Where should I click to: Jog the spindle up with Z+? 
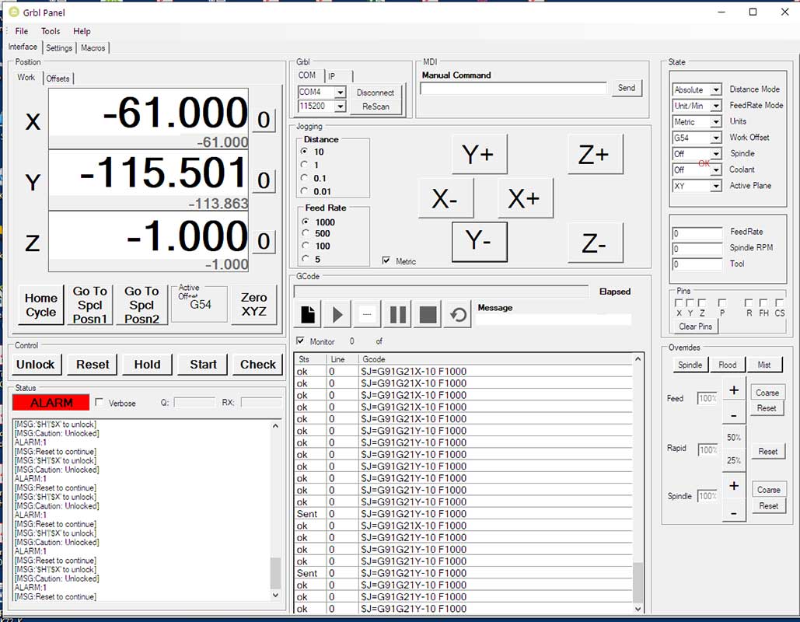coord(596,154)
